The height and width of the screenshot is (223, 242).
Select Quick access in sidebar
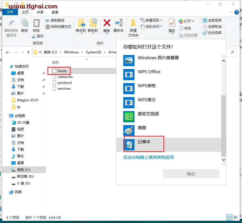tap(19, 66)
